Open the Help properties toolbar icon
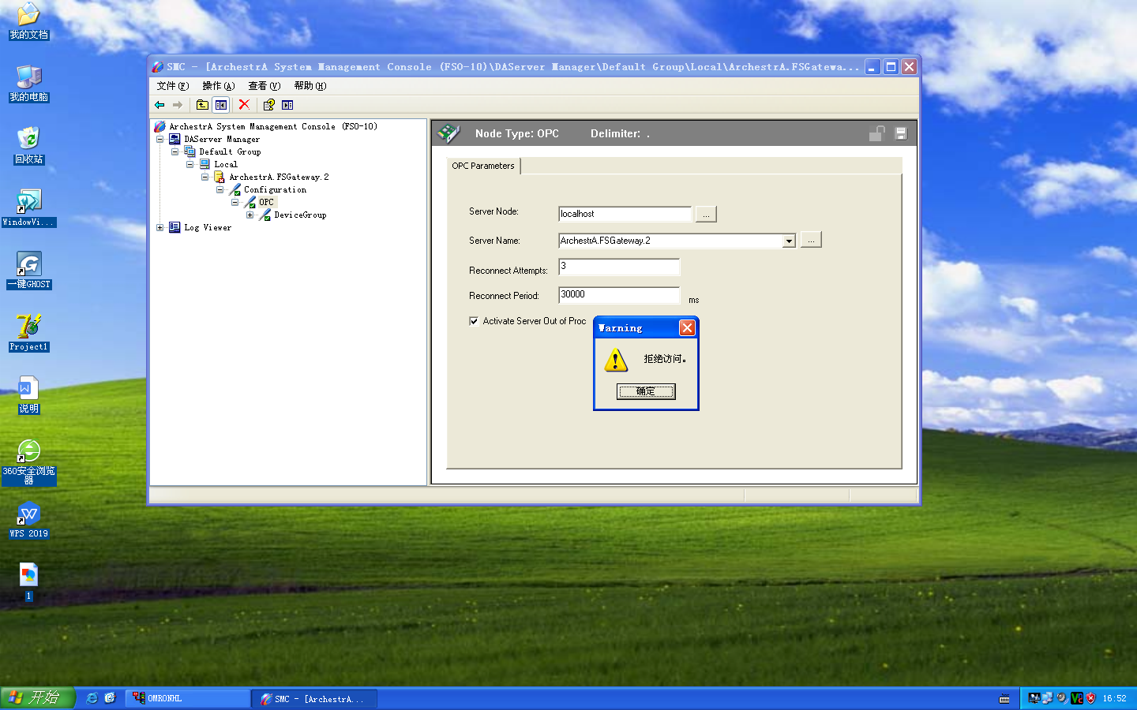 (x=268, y=105)
